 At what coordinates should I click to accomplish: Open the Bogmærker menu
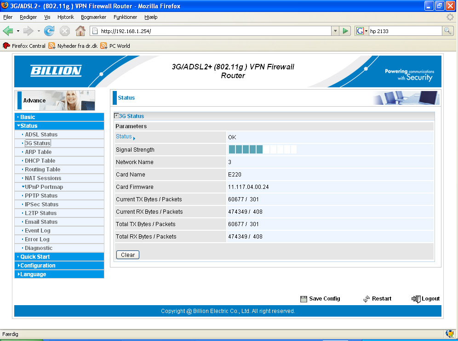click(93, 17)
